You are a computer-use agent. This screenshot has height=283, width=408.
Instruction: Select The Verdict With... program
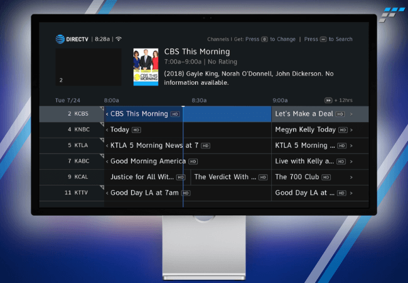coord(231,177)
